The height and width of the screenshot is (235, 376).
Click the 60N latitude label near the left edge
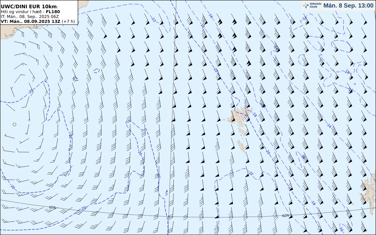pyautogui.click(x=52, y=208)
